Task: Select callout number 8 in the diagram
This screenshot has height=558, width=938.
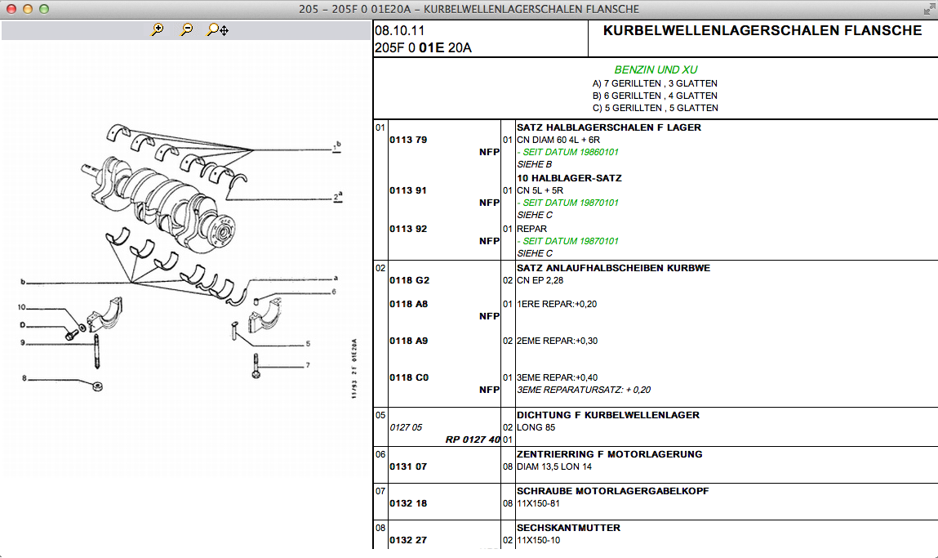Action: point(24,378)
